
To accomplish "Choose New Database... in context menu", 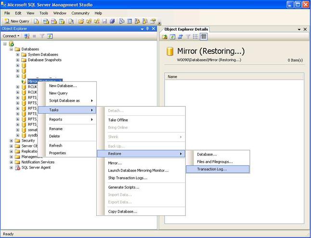I will (x=67, y=86).
